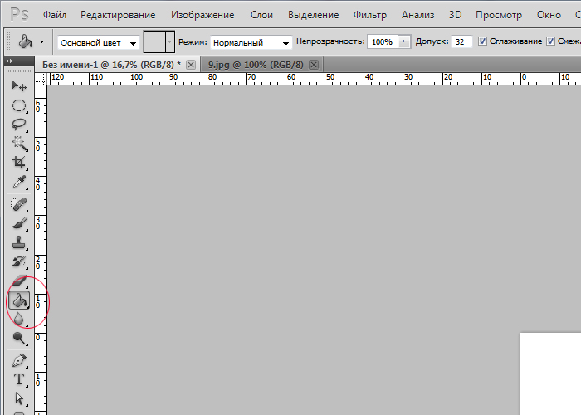Open the Основной цвет fill source dropdown
Screen dimensions: 581x415
[x=99, y=43]
